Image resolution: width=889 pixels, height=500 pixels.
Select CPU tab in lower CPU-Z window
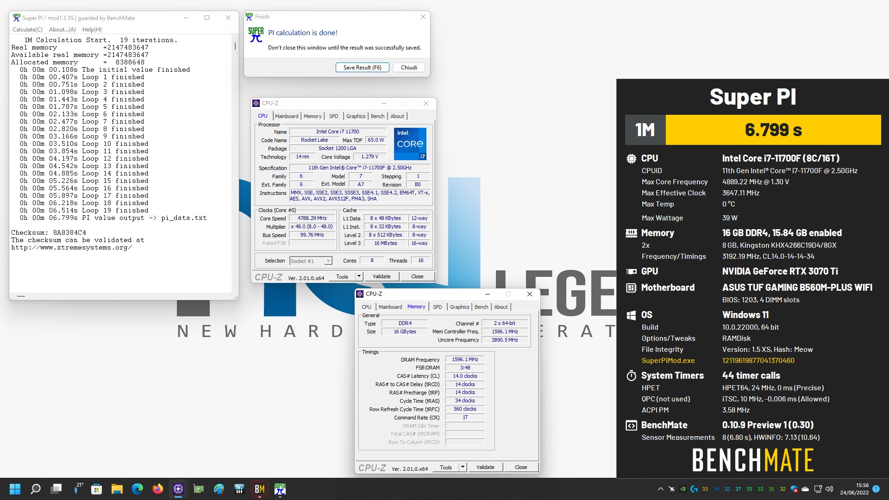click(367, 307)
